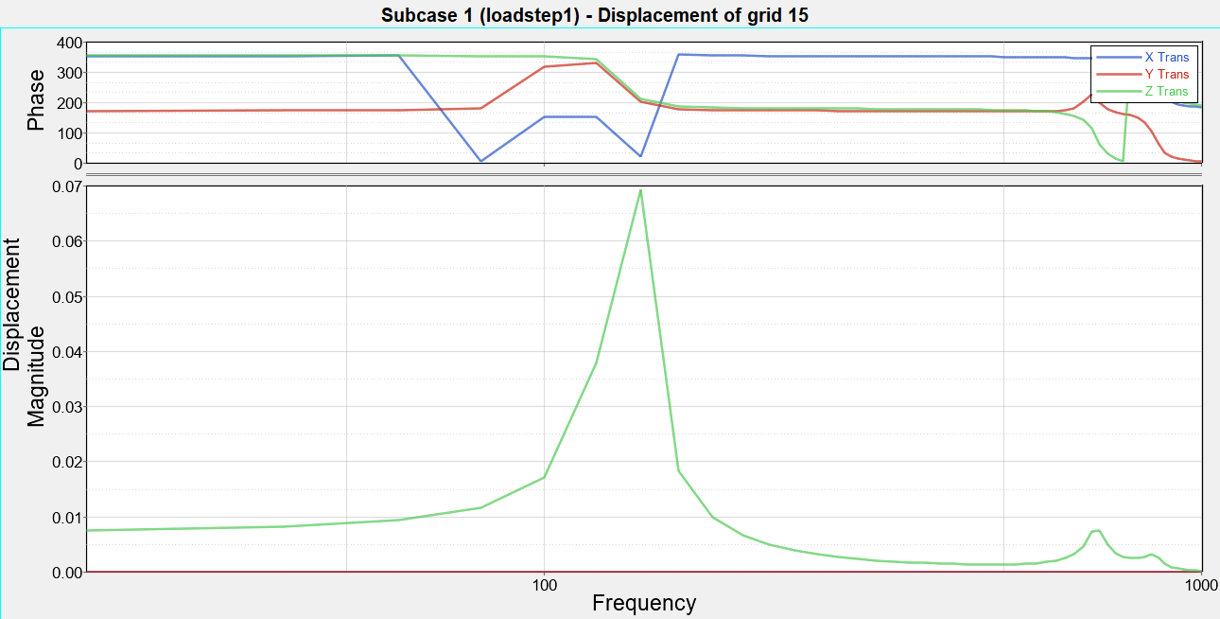The width and height of the screenshot is (1220, 619).
Task: Select the peak of the green magnitude curve
Action: (x=639, y=191)
